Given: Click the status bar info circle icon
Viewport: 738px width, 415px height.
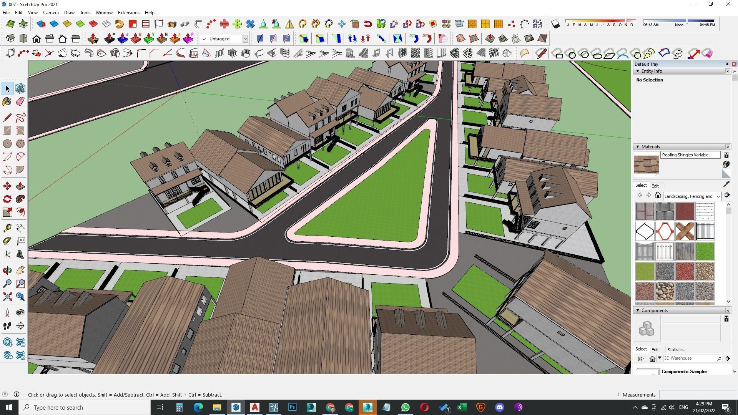Looking at the screenshot, I should (x=17, y=394).
